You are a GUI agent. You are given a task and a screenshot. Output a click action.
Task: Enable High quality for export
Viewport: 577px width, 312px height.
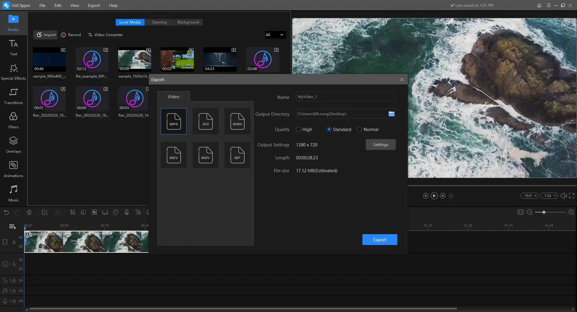point(298,130)
